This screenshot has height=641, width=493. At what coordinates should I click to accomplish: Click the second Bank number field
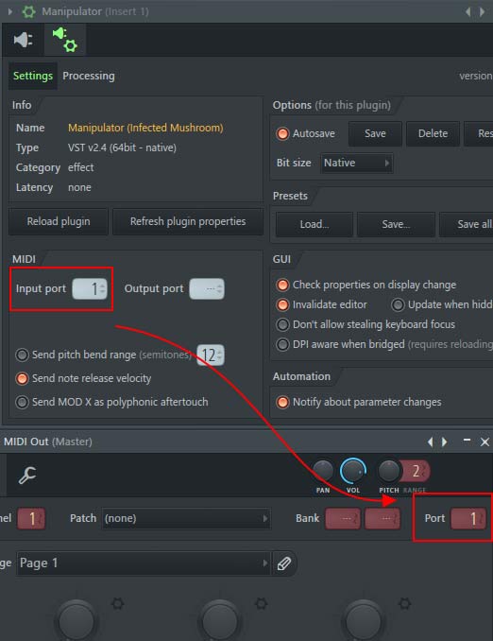382,518
